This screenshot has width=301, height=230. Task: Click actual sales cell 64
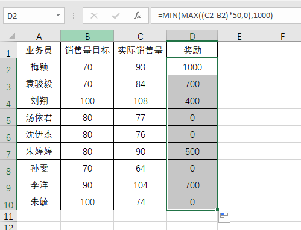[x=141, y=168]
